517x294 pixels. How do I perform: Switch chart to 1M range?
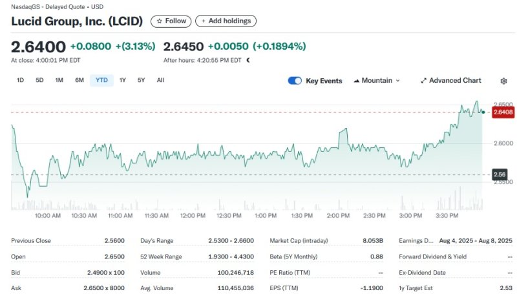tap(59, 80)
